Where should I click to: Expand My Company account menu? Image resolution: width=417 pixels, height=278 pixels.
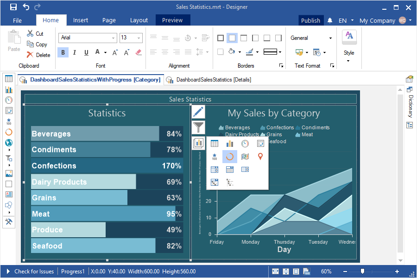(x=410, y=20)
